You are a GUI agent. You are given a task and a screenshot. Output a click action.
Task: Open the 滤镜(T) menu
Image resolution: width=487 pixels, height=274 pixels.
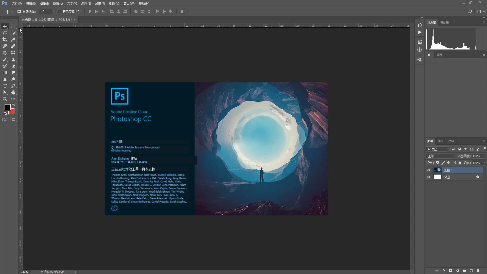[100, 4]
